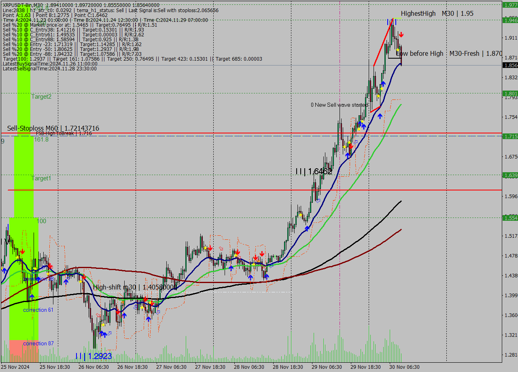The height and width of the screenshot is (372, 518).
Task: Select the '0 New Sell wave started' annotation
Action: [x=340, y=105]
